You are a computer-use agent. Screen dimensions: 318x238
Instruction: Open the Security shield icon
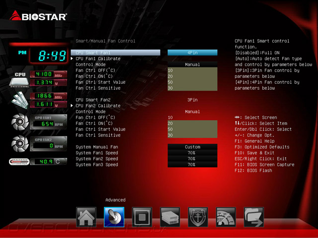pyautogui.click(x=198, y=217)
